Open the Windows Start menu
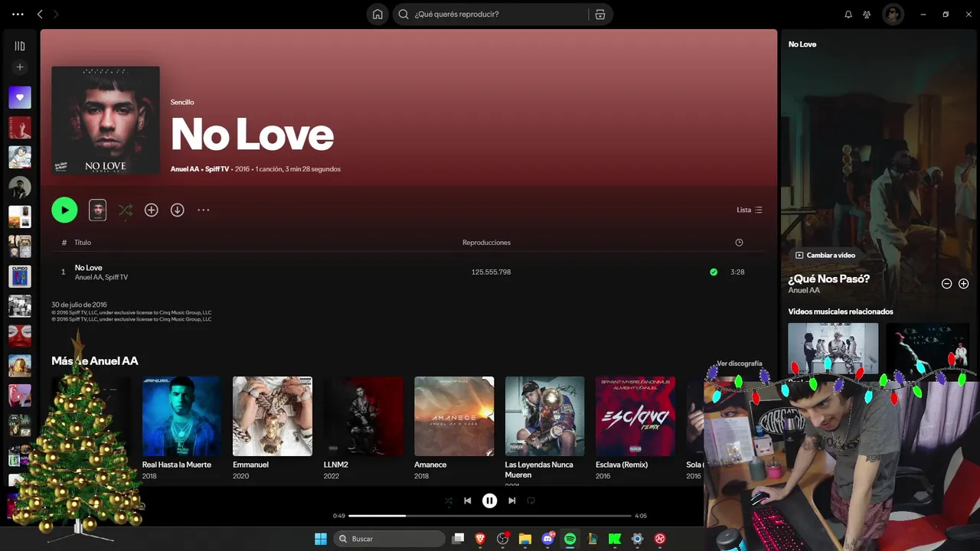 [x=321, y=539]
